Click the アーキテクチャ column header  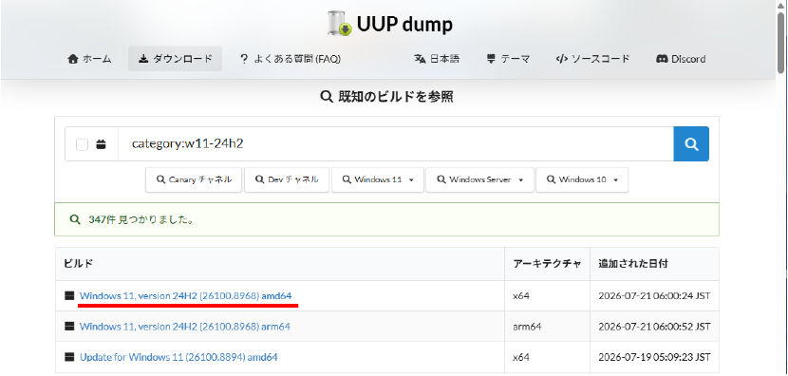(x=547, y=264)
